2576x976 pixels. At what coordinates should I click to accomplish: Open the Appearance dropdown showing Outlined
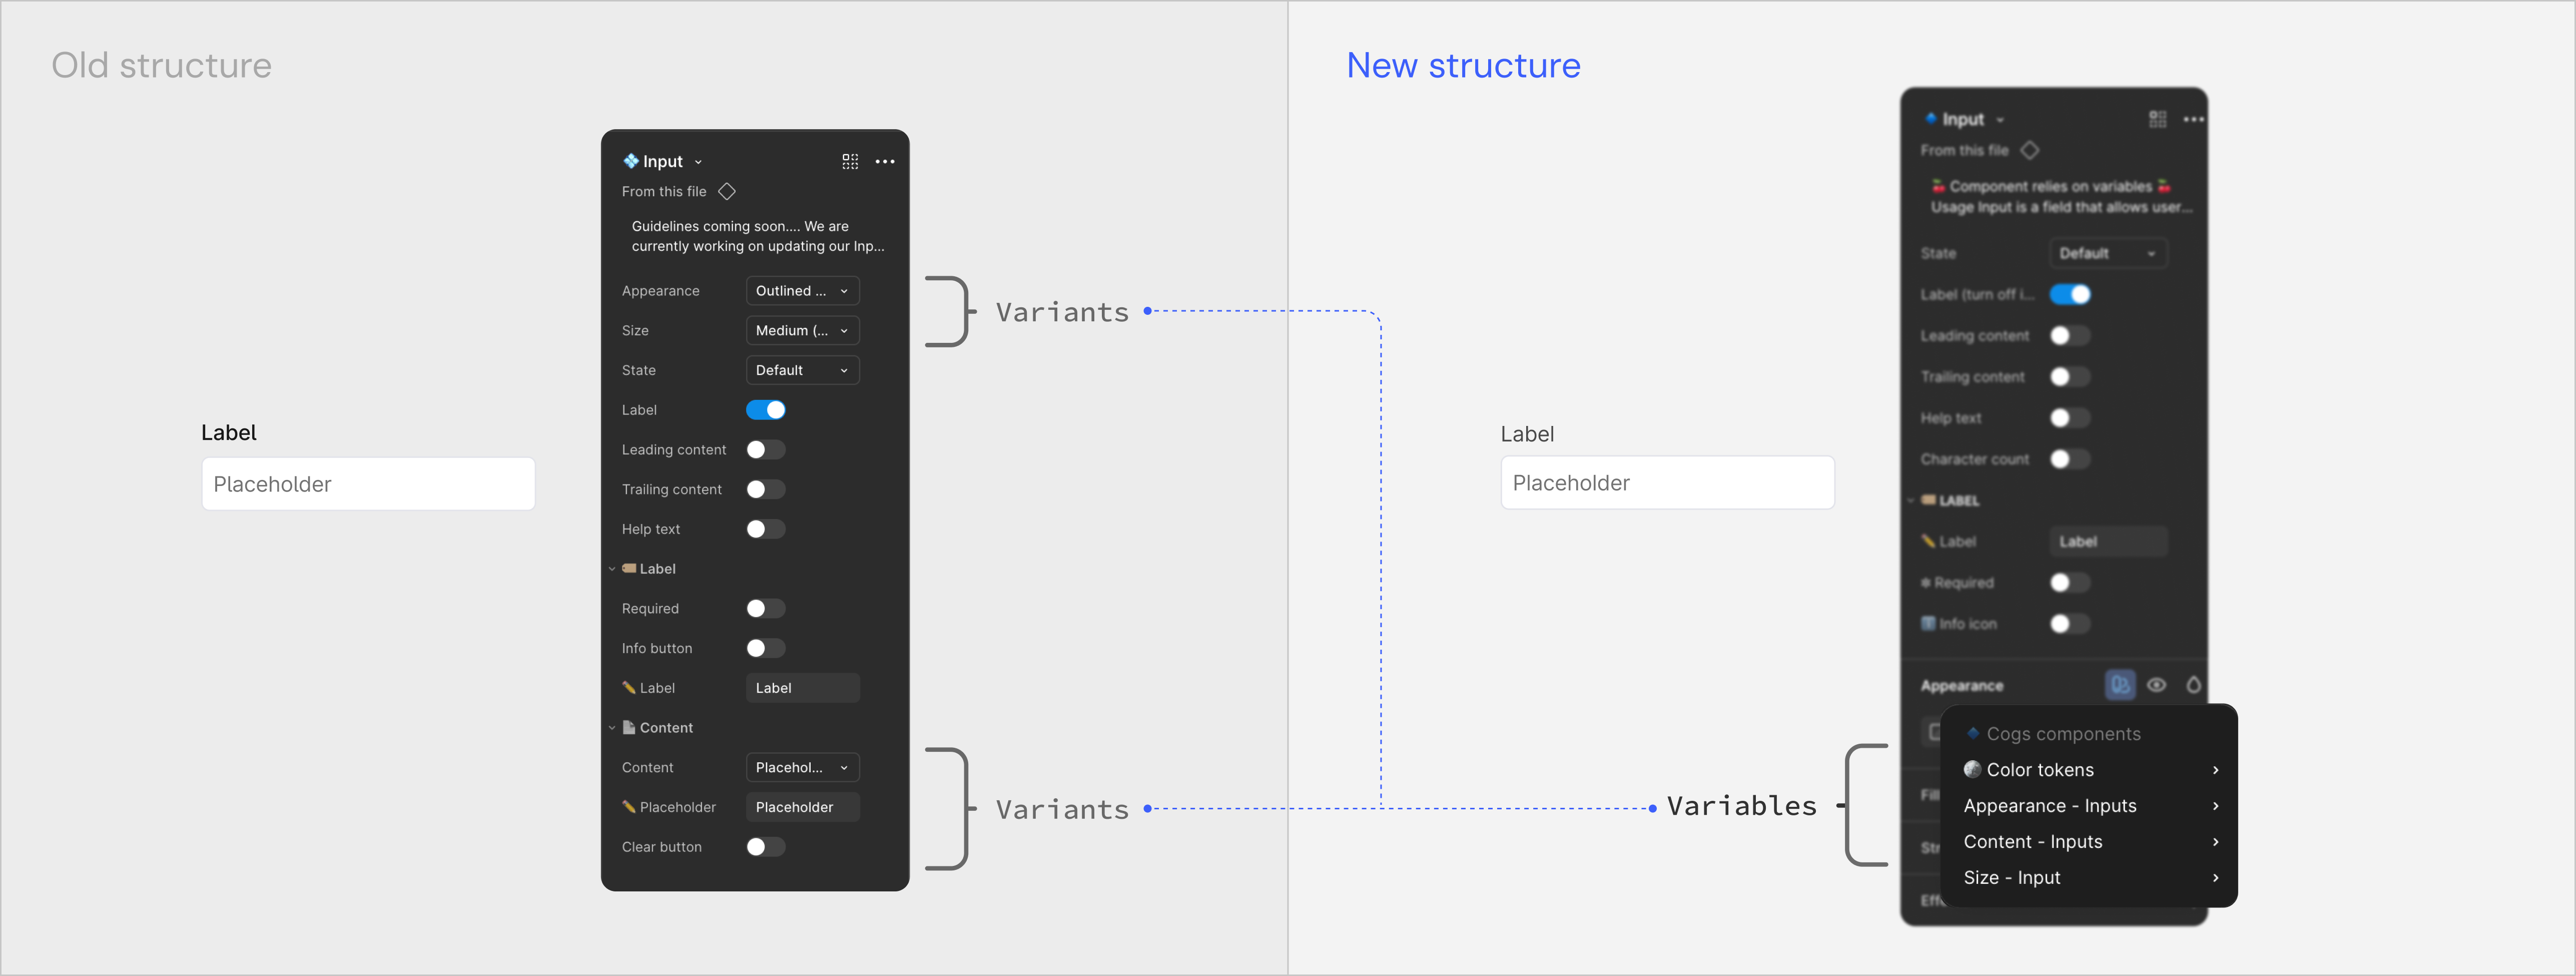pos(802,291)
